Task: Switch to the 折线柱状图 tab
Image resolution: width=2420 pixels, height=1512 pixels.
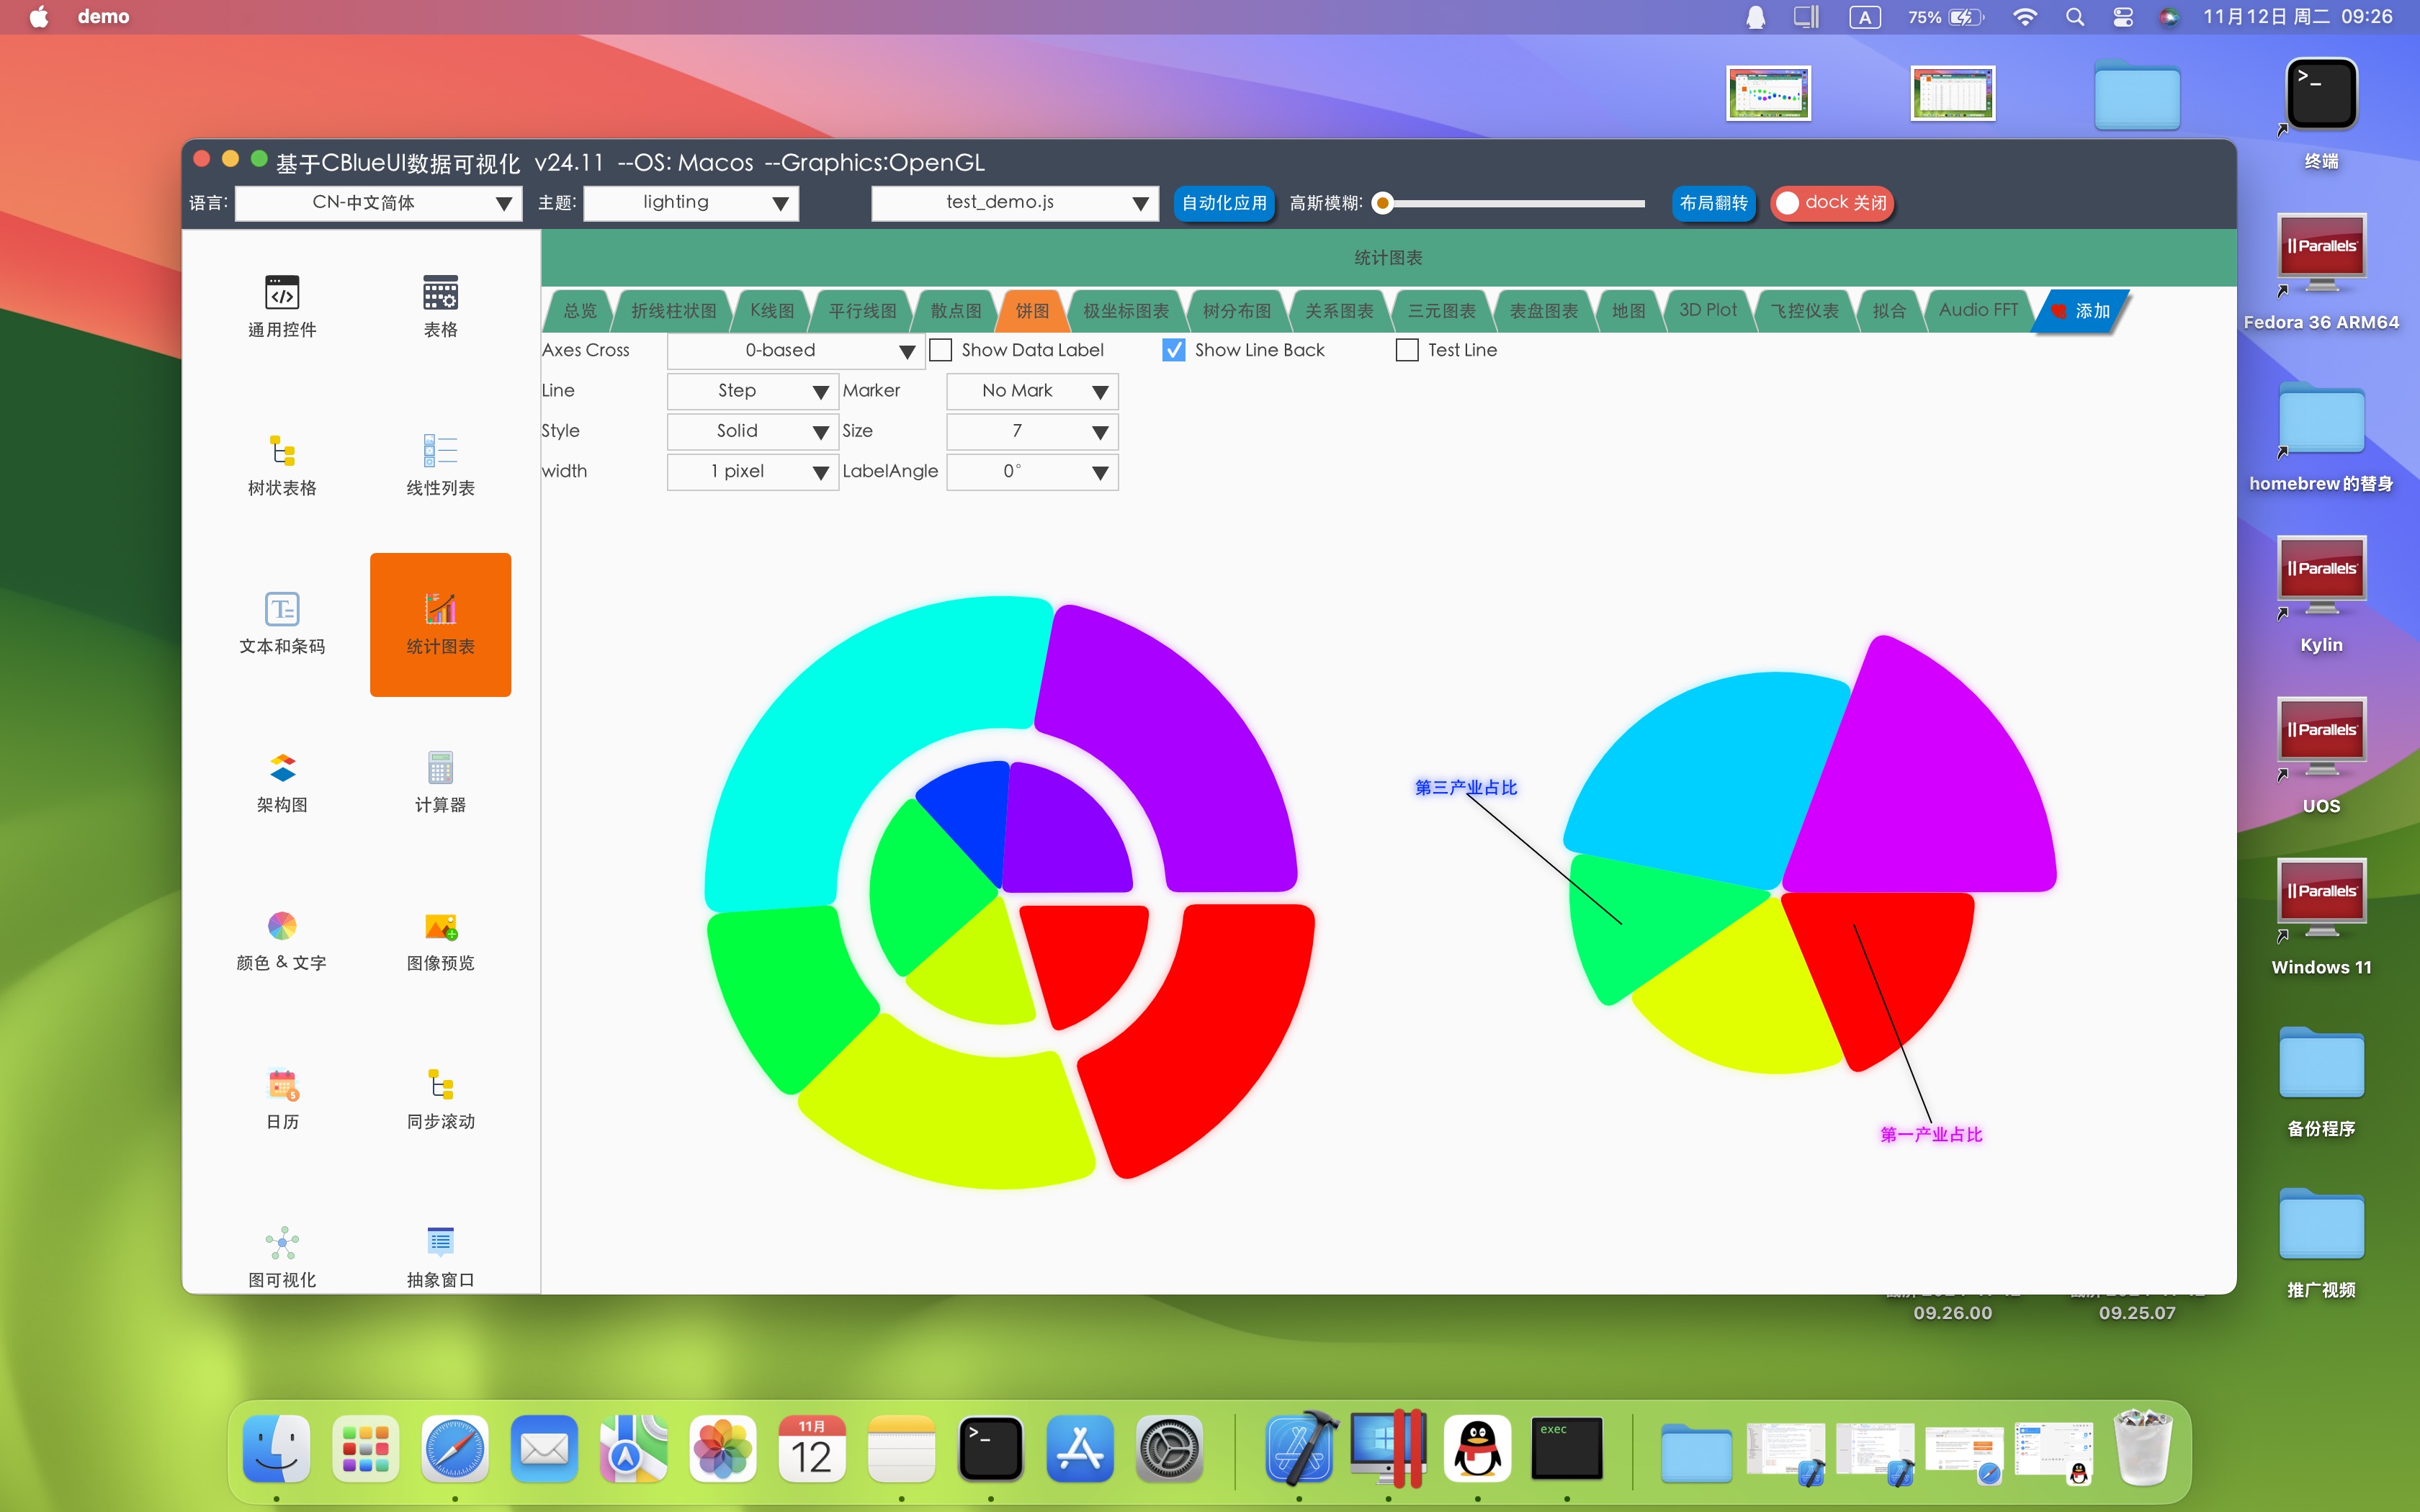Action: point(673,310)
